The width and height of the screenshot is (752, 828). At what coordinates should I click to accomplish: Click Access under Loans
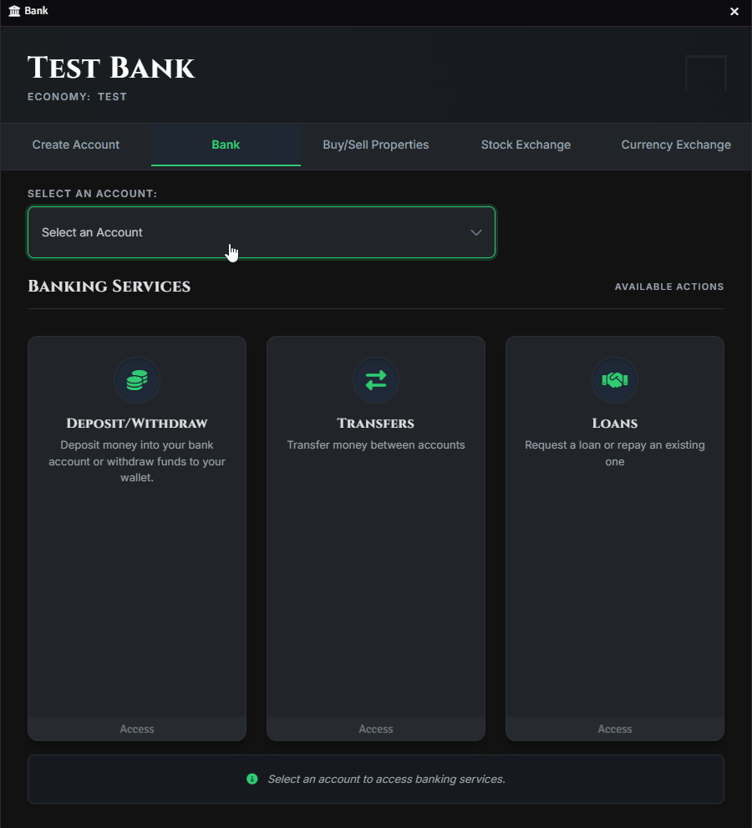click(615, 729)
